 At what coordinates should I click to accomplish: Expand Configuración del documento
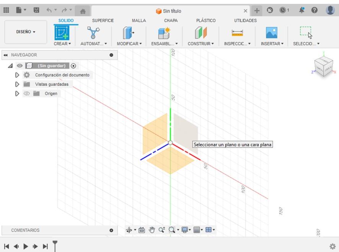click(17, 75)
